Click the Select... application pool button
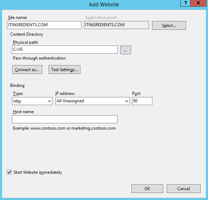208x200 pixels. [x=169, y=25]
